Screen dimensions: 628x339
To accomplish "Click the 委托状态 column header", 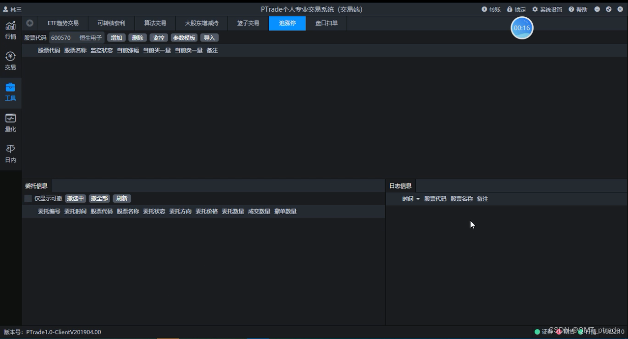I will point(154,211).
